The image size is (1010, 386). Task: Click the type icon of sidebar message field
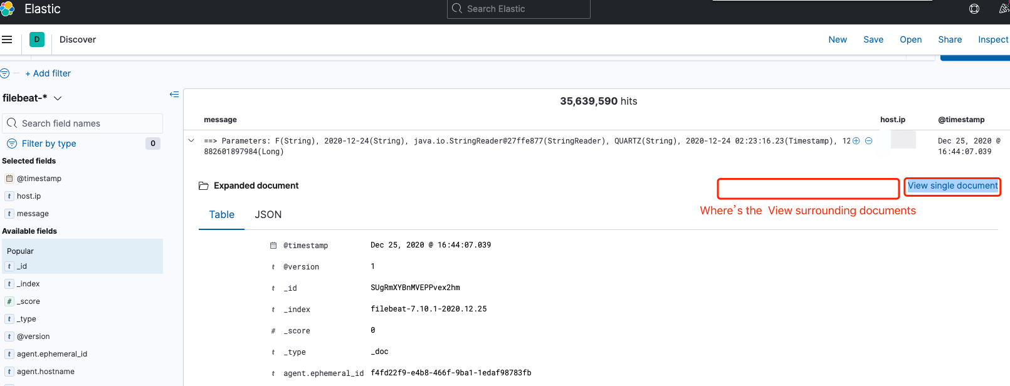click(9, 214)
